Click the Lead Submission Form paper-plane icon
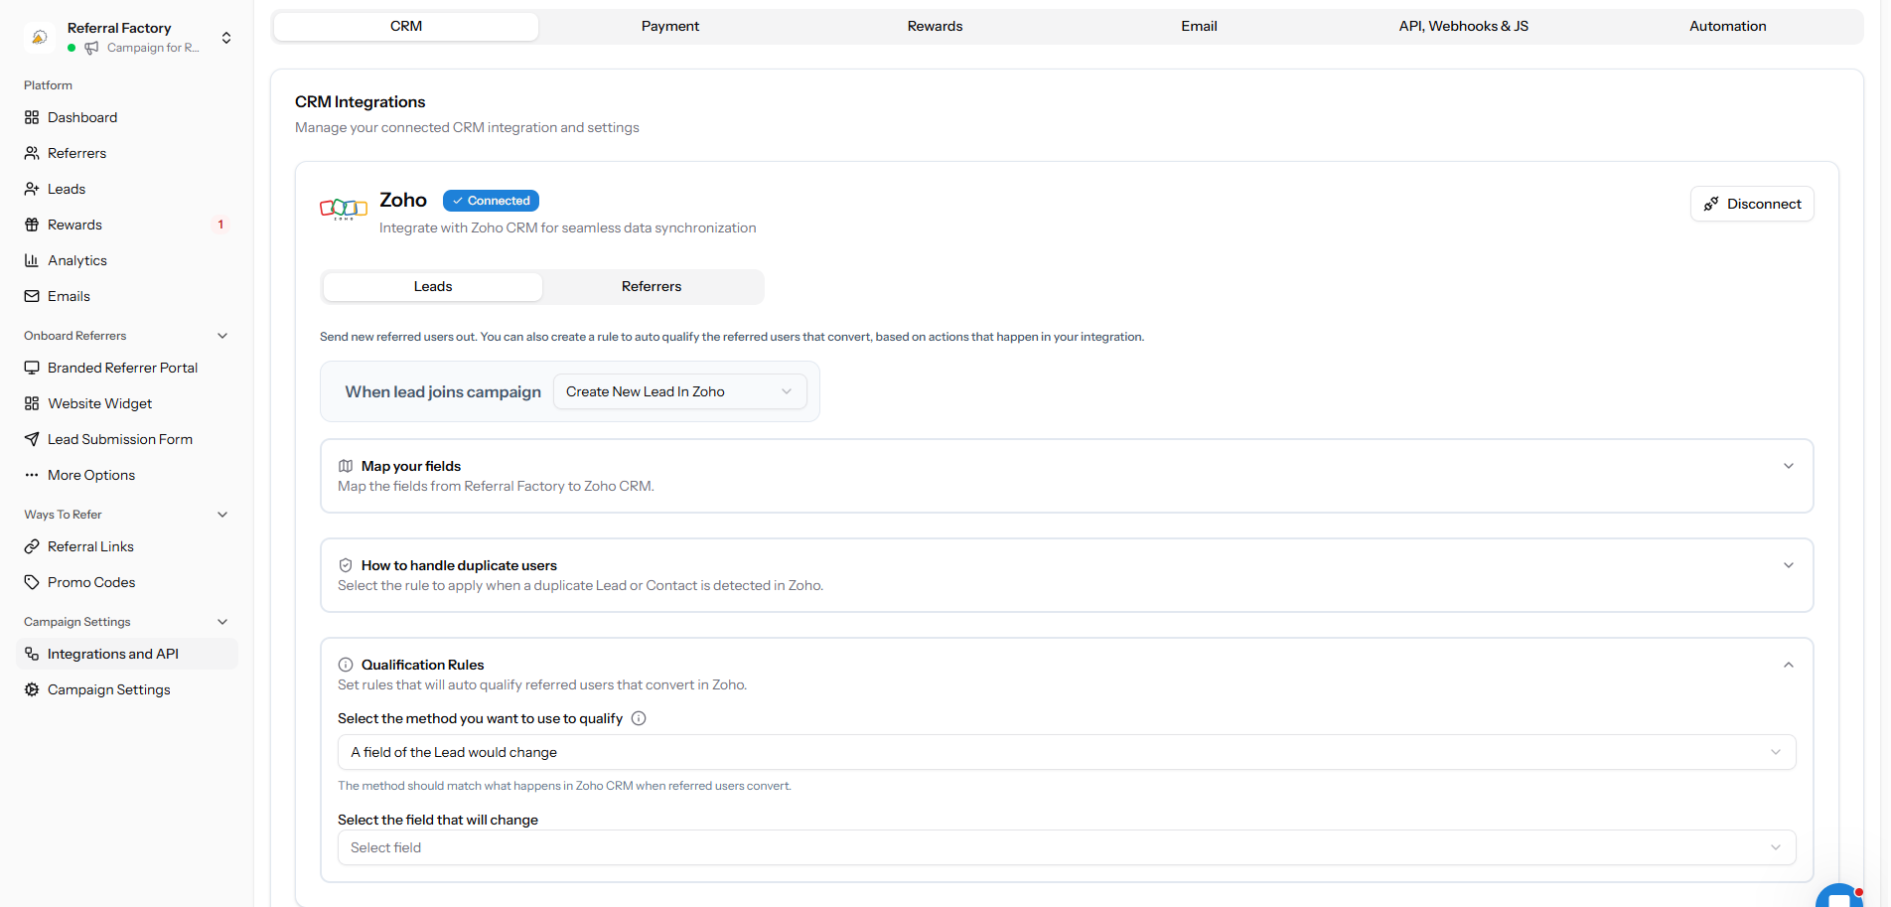Image resolution: width=1891 pixels, height=907 pixels. [32, 439]
